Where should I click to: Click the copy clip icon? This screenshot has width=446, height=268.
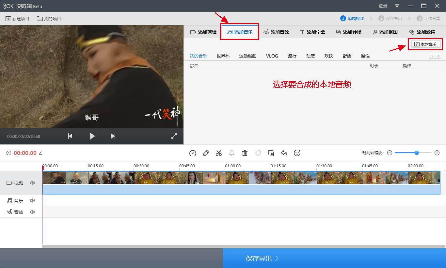[x=271, y=153]
